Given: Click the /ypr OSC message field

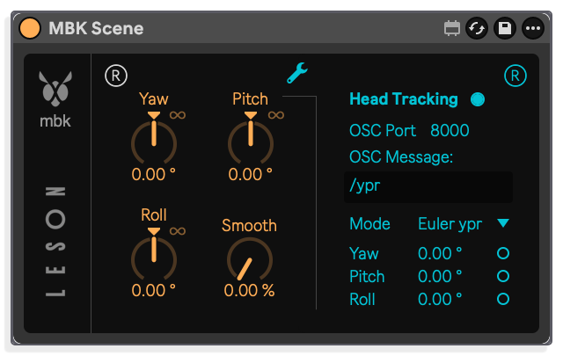Looking at the screenshot, I should point(428,187).
